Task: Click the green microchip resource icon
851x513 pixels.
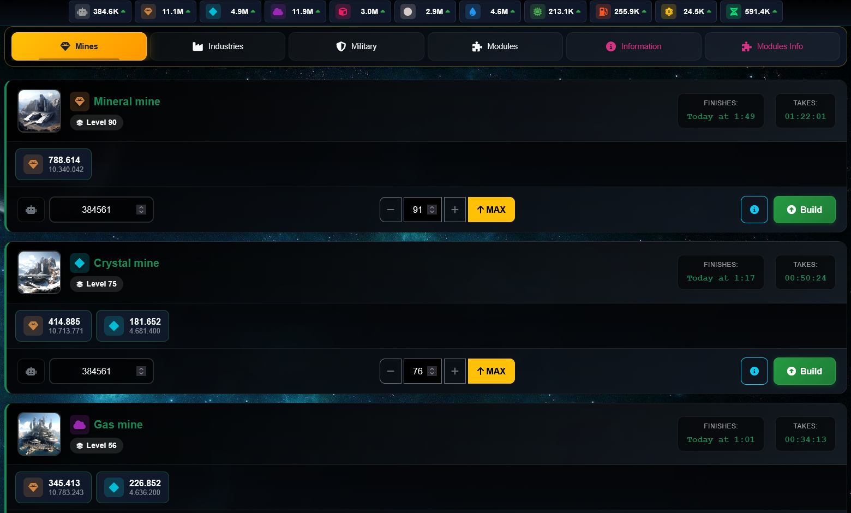Action: pos(537,11)
